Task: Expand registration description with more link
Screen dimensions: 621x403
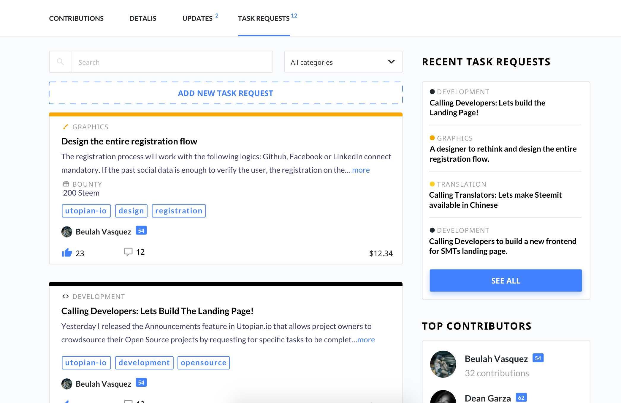Action: pyautogui.click(x=361, y=170)
